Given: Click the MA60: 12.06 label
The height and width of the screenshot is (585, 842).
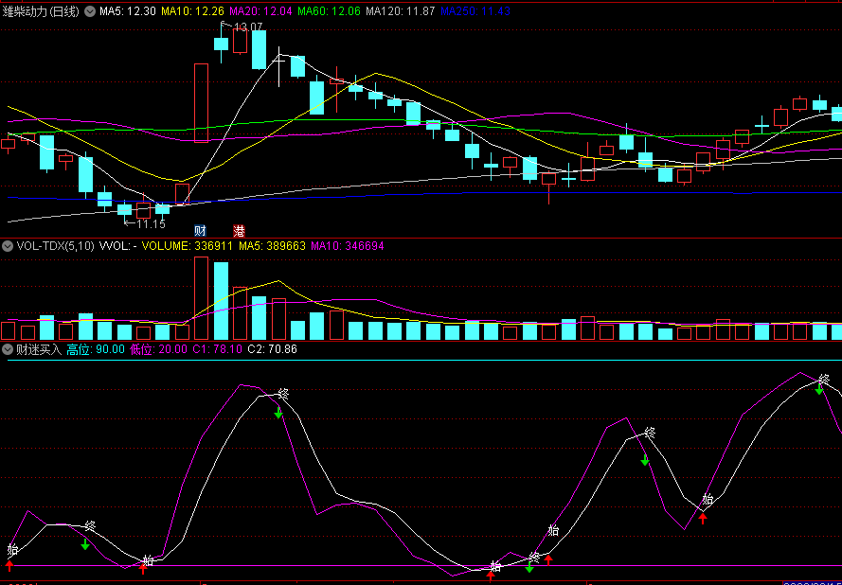Looking at the screenshot, I should [x=330, y=11].
